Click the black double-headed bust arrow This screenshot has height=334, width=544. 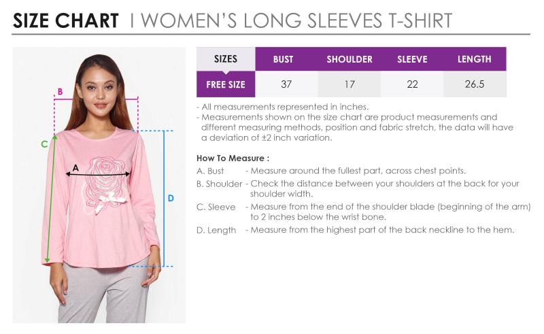(x=99, y=174)
